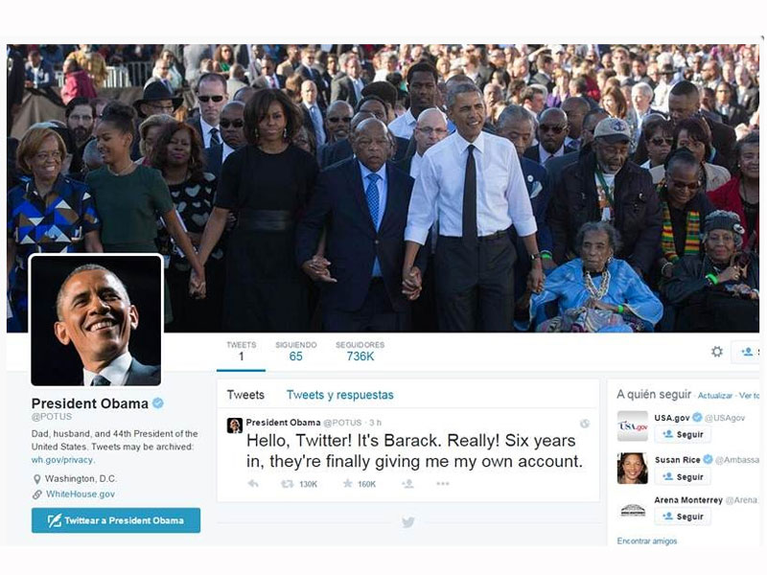Click the Twittear a President Obama button
The height and width of the screenshot is (575, 767).
click(116, 520)
